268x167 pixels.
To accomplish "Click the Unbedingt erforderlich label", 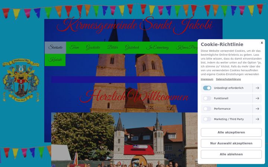I will [x=229, y=88].
